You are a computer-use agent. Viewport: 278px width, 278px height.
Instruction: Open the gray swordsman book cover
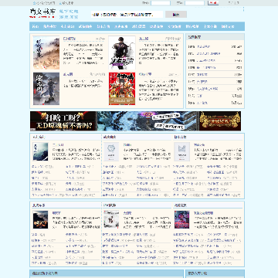pos(46,89)
